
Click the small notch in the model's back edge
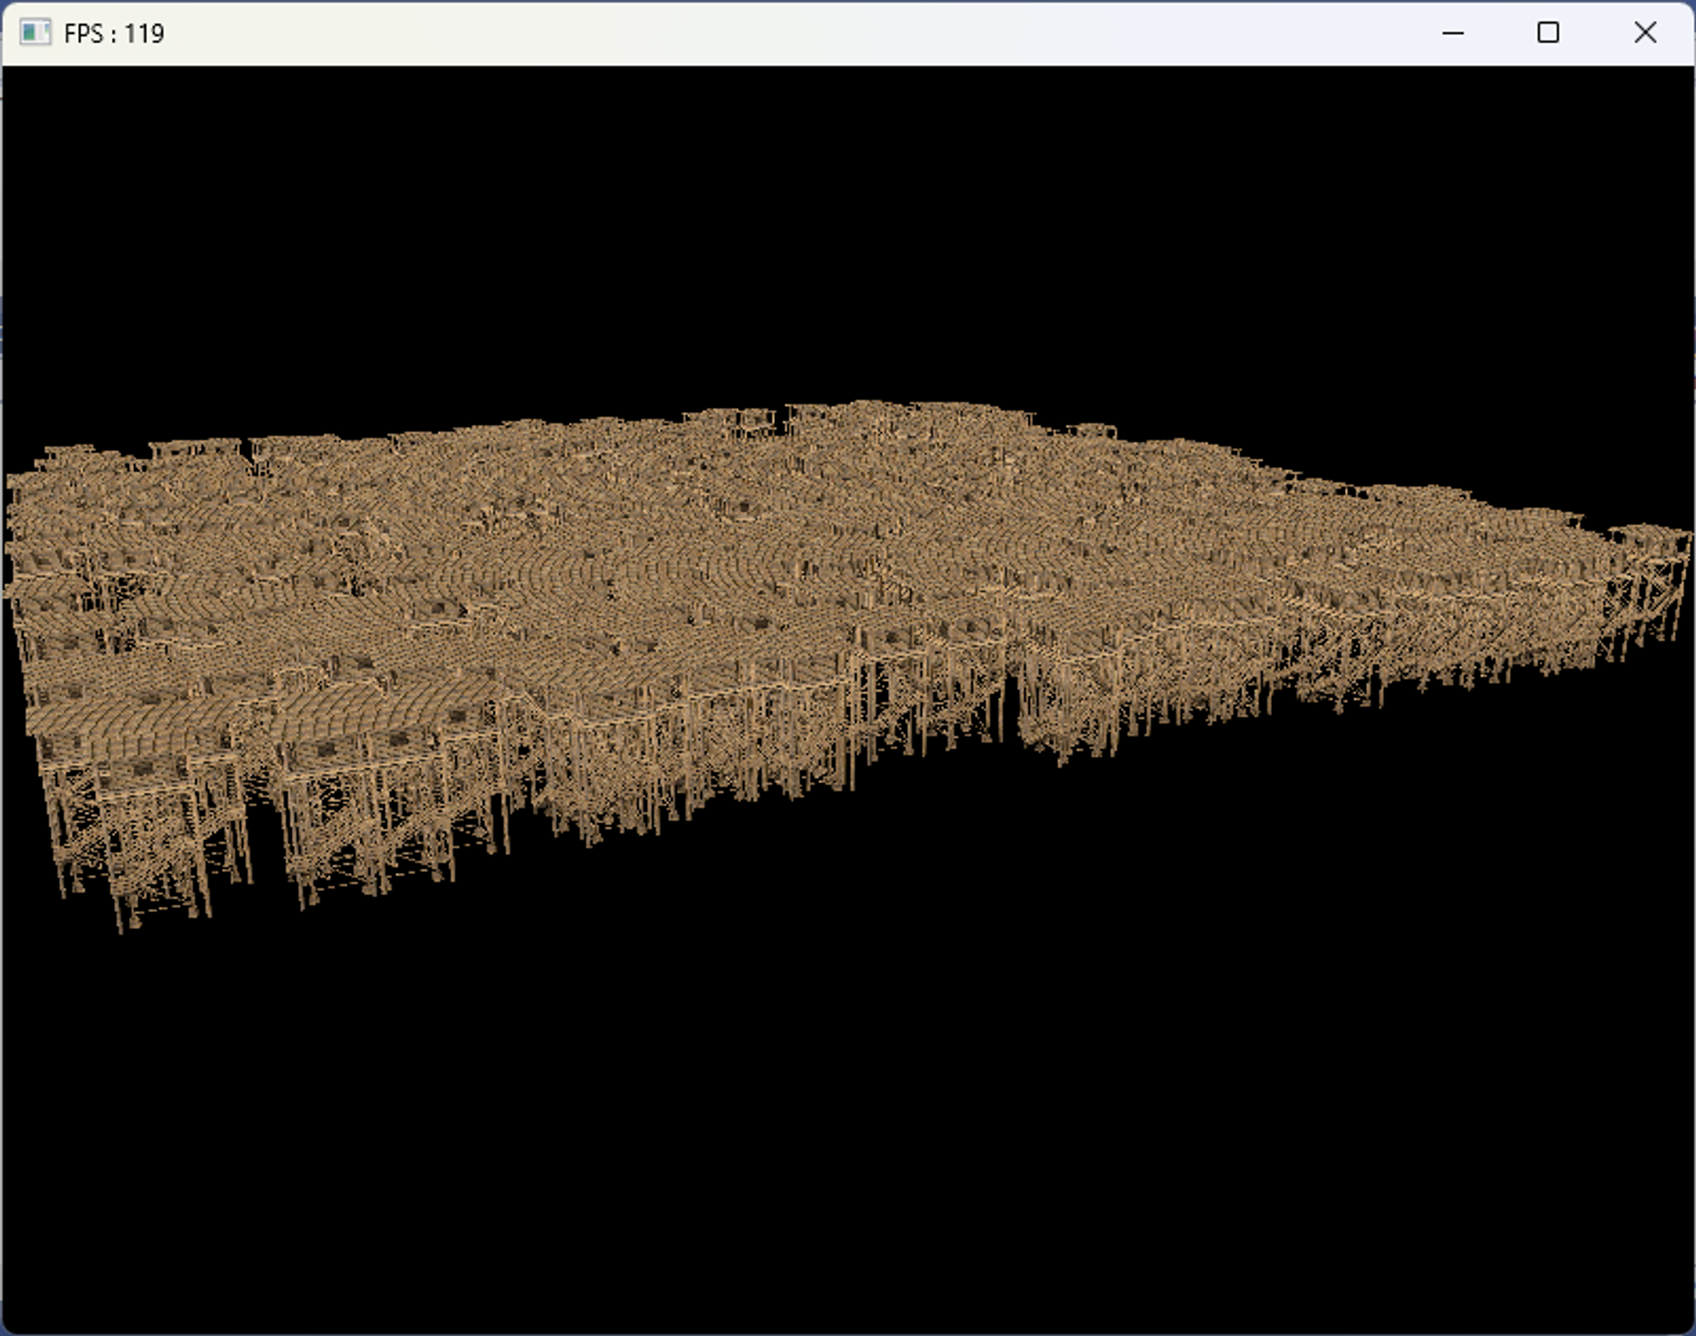click(x=781, y=421)
